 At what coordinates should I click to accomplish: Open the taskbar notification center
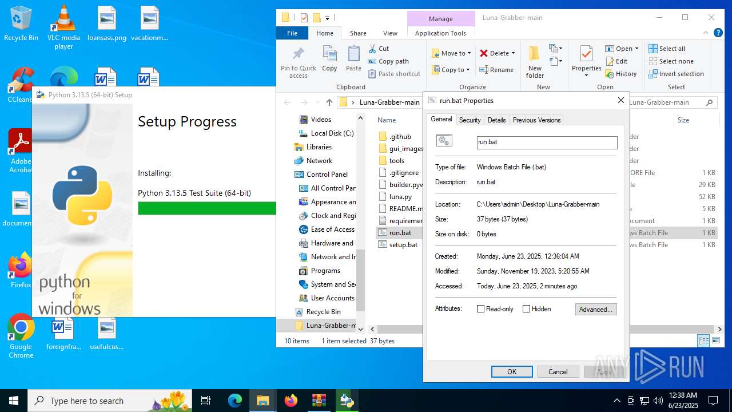(713, 401)
